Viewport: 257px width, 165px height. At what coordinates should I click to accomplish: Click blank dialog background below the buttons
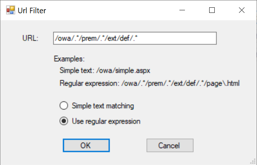129,159
